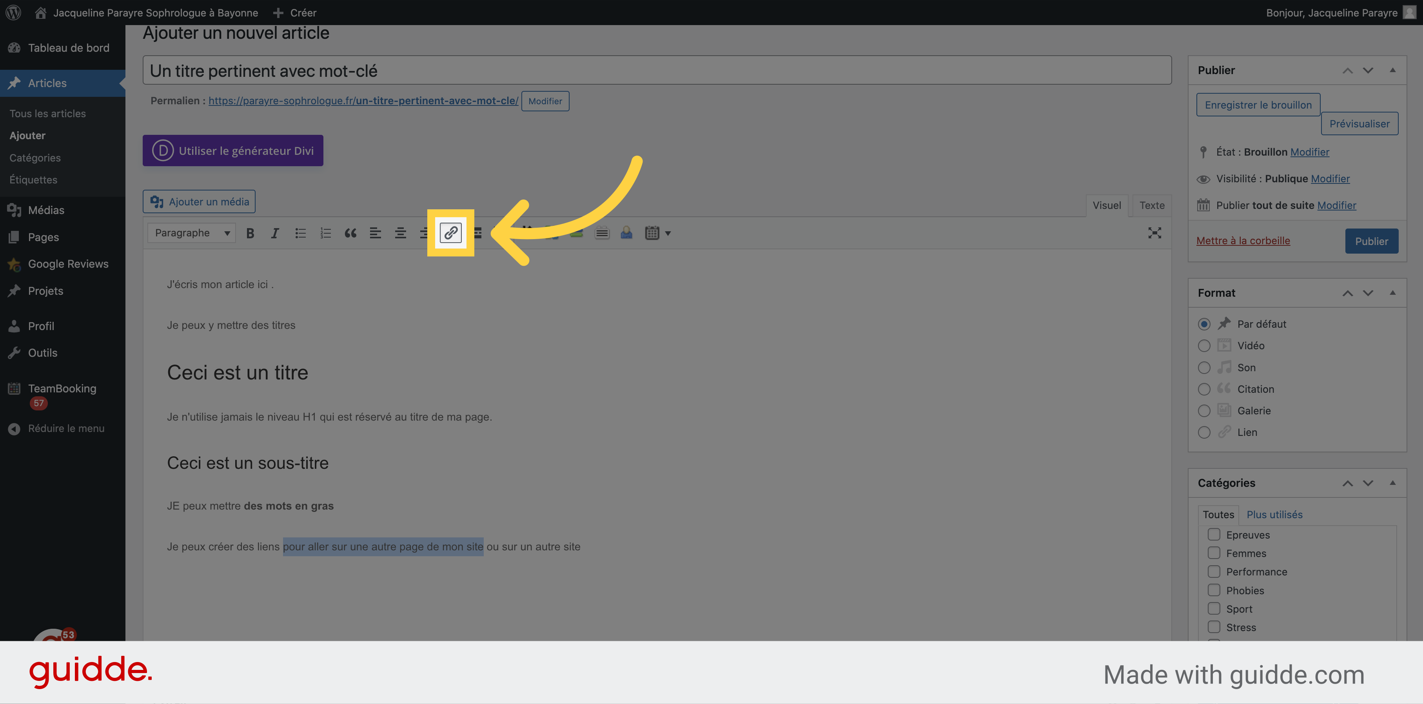
Task: Click the blue person toolbar icon
Action: click(626, 233)
